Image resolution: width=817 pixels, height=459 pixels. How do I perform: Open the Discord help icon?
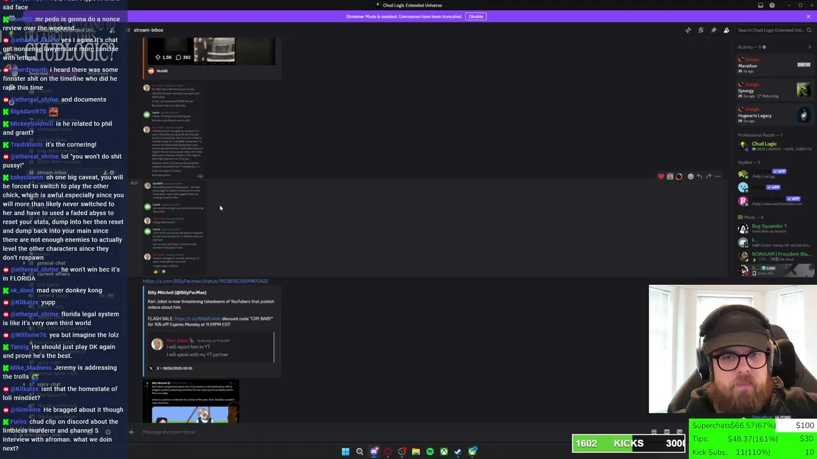(x=772, y=5)
